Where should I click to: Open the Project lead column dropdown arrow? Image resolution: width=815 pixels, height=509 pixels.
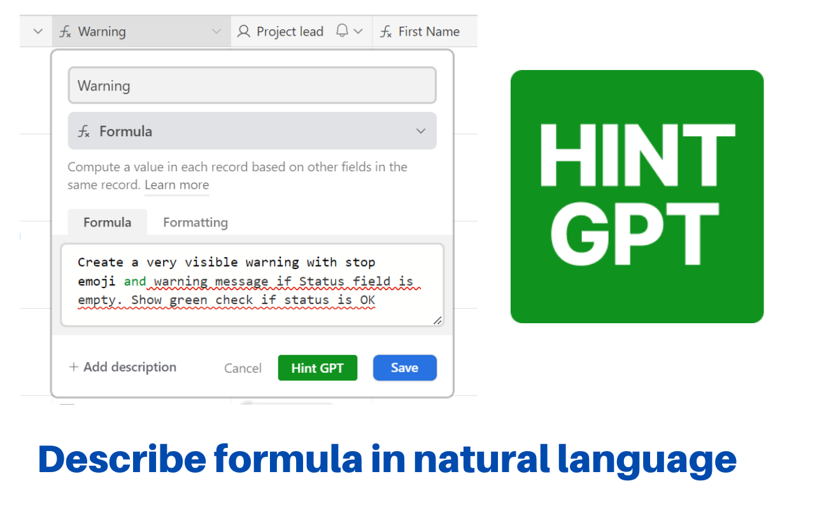(x=358, y=31)
